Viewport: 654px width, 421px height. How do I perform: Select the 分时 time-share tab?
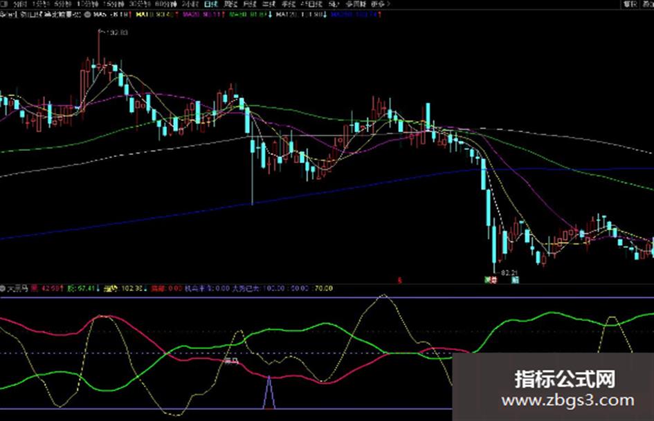pos(19,4)
